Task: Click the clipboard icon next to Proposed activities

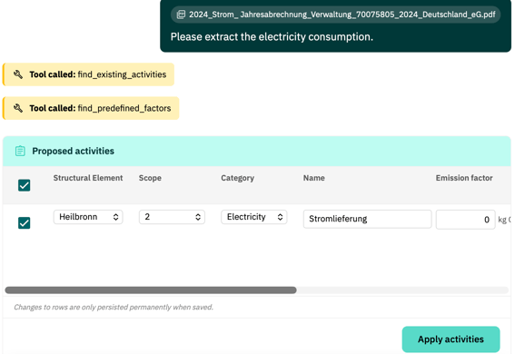Action: [20, 151]
